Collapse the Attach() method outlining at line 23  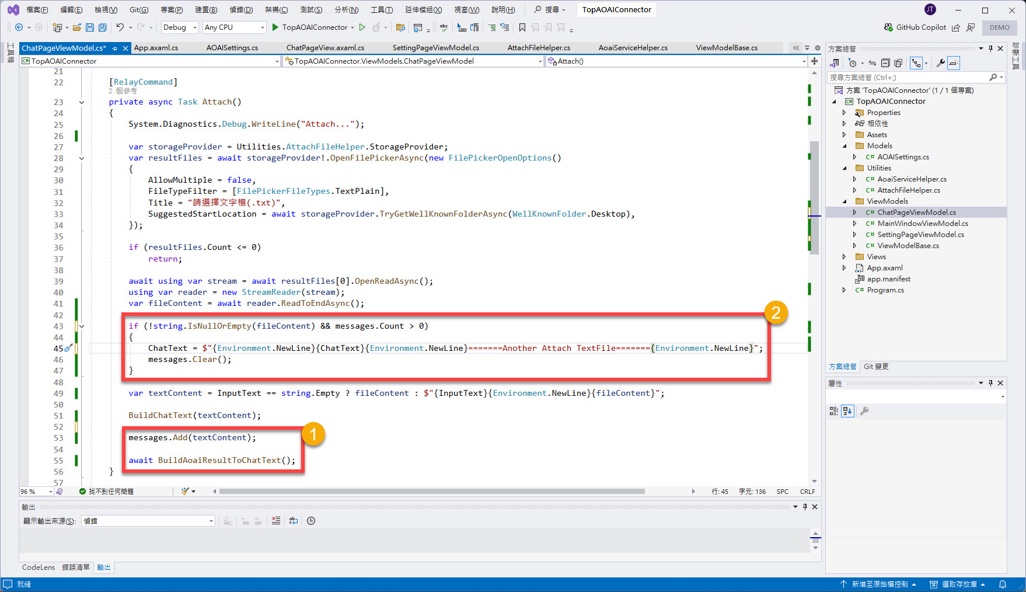tap(82, 102)
